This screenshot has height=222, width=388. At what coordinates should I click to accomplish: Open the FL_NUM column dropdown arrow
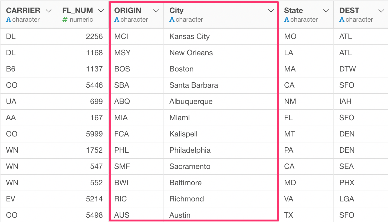pyautogui.click(x=101, y=11)
